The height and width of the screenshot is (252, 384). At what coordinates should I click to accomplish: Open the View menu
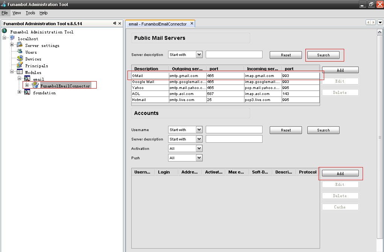[17, 13]
